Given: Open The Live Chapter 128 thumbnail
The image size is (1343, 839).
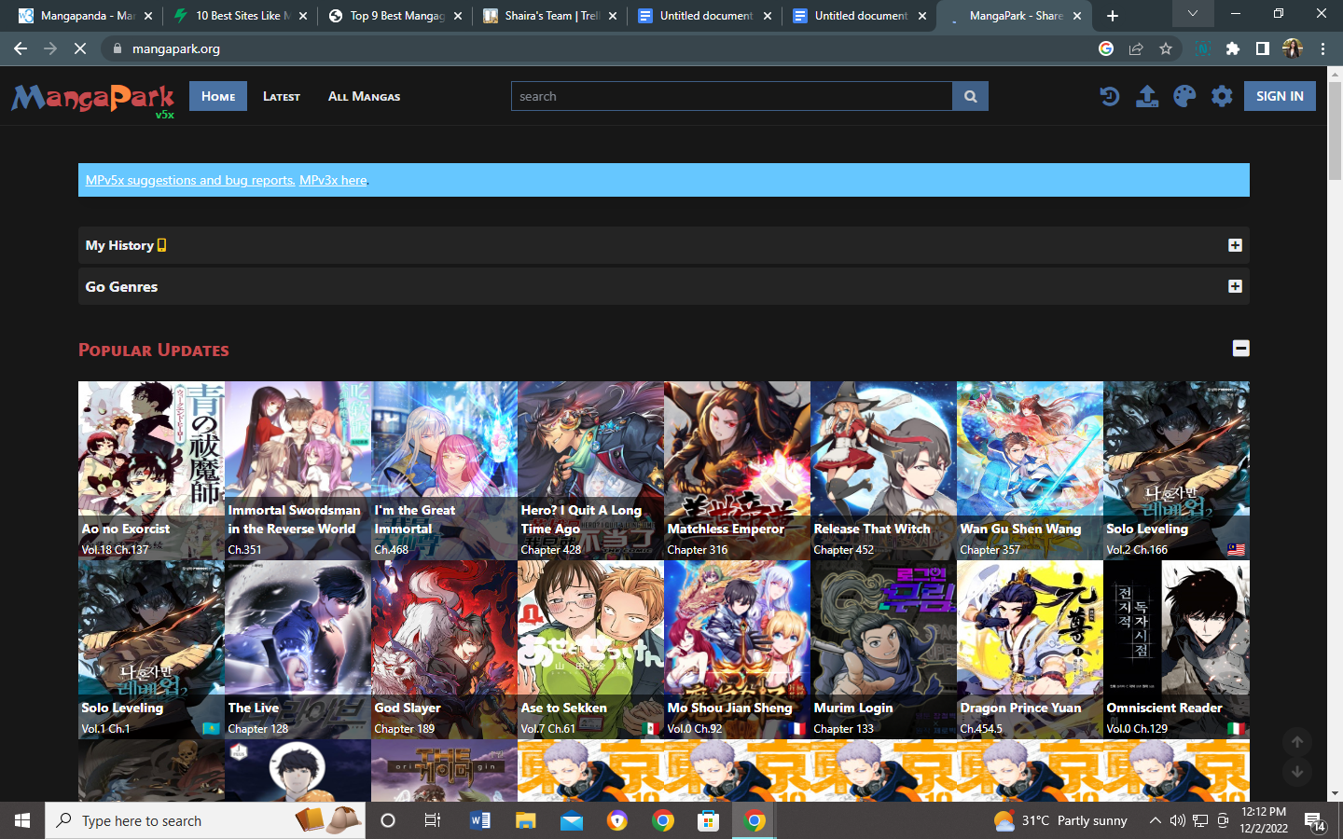Looking at the screenshot, I should click(298, 650).
